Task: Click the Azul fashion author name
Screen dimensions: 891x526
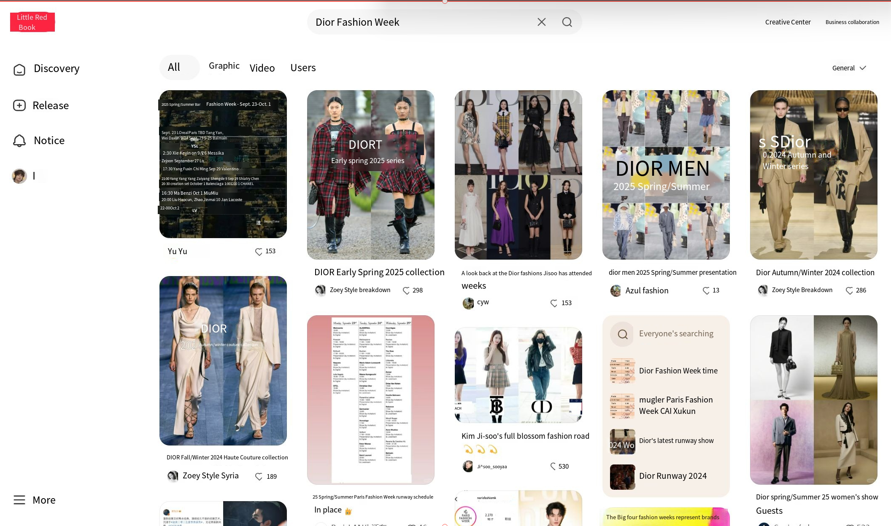Action: pos(647,290)
